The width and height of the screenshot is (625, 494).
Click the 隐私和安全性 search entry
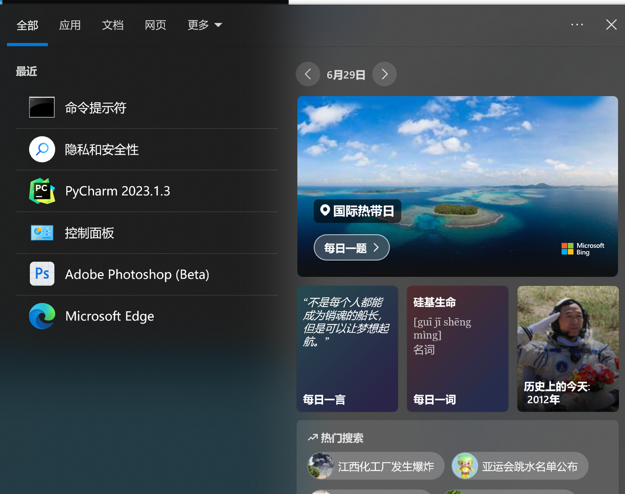click(102, 149)
